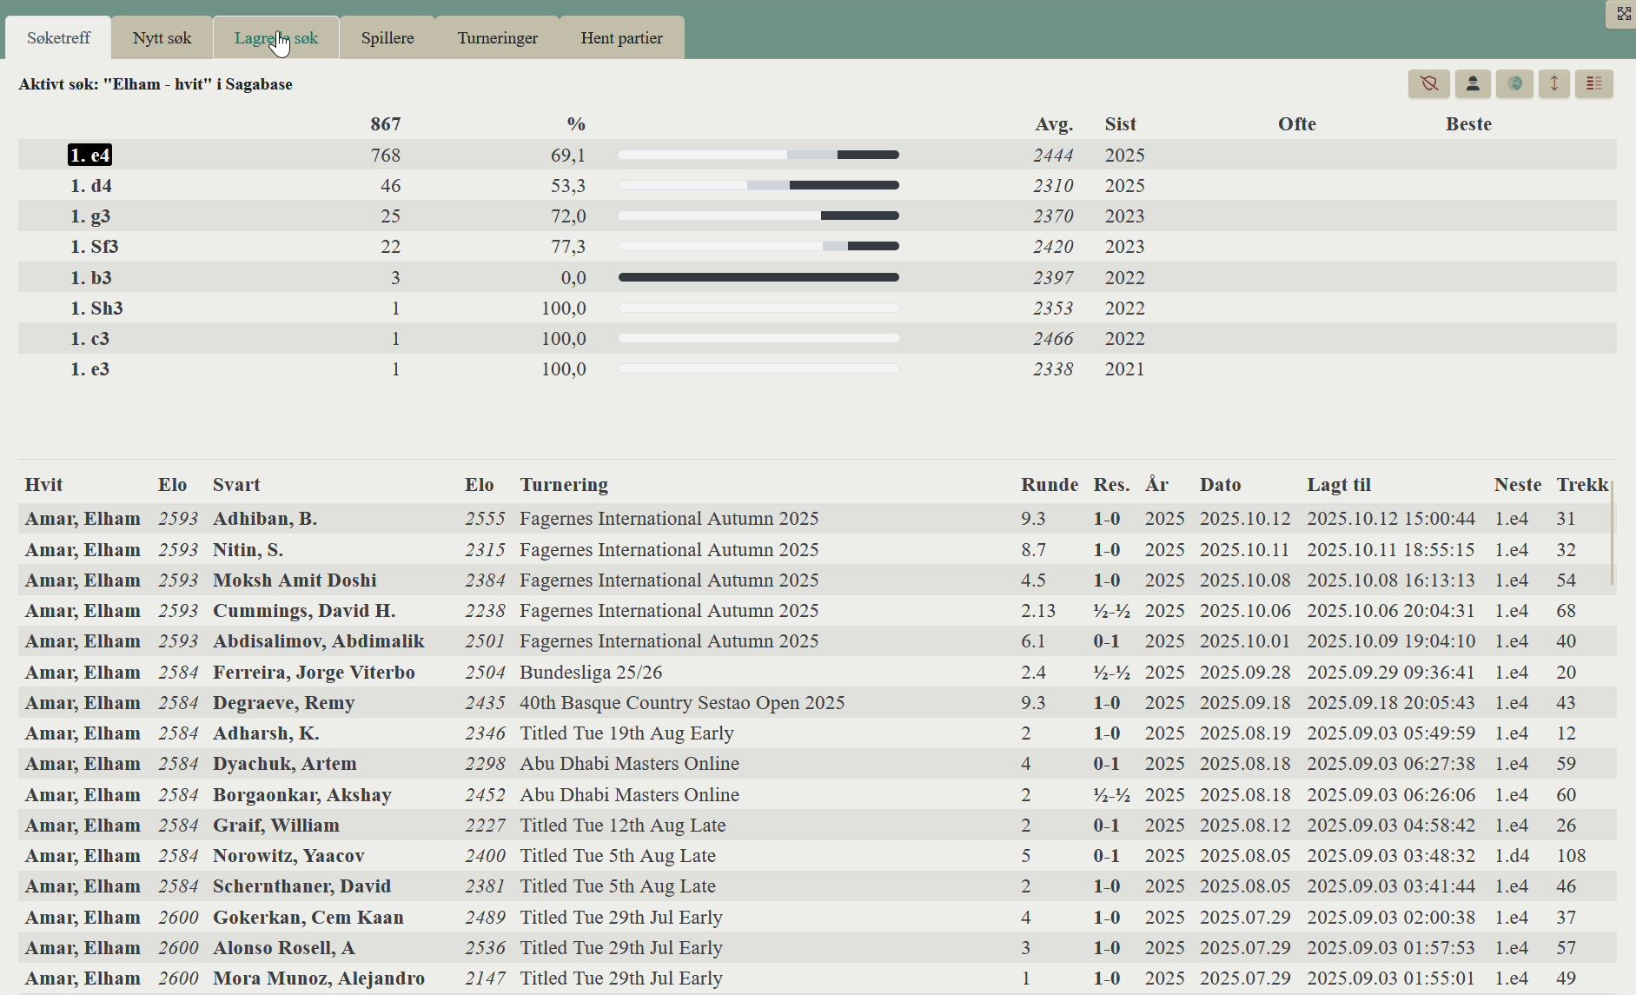
Task: Click the globe icon button
Action: coord(1514,84)
